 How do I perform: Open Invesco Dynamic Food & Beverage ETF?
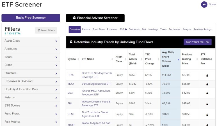96,103
